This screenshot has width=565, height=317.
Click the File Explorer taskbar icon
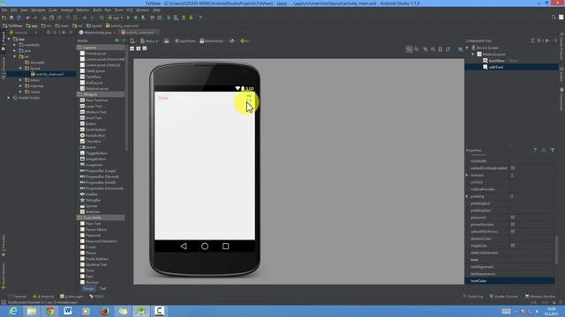[32, 311]
